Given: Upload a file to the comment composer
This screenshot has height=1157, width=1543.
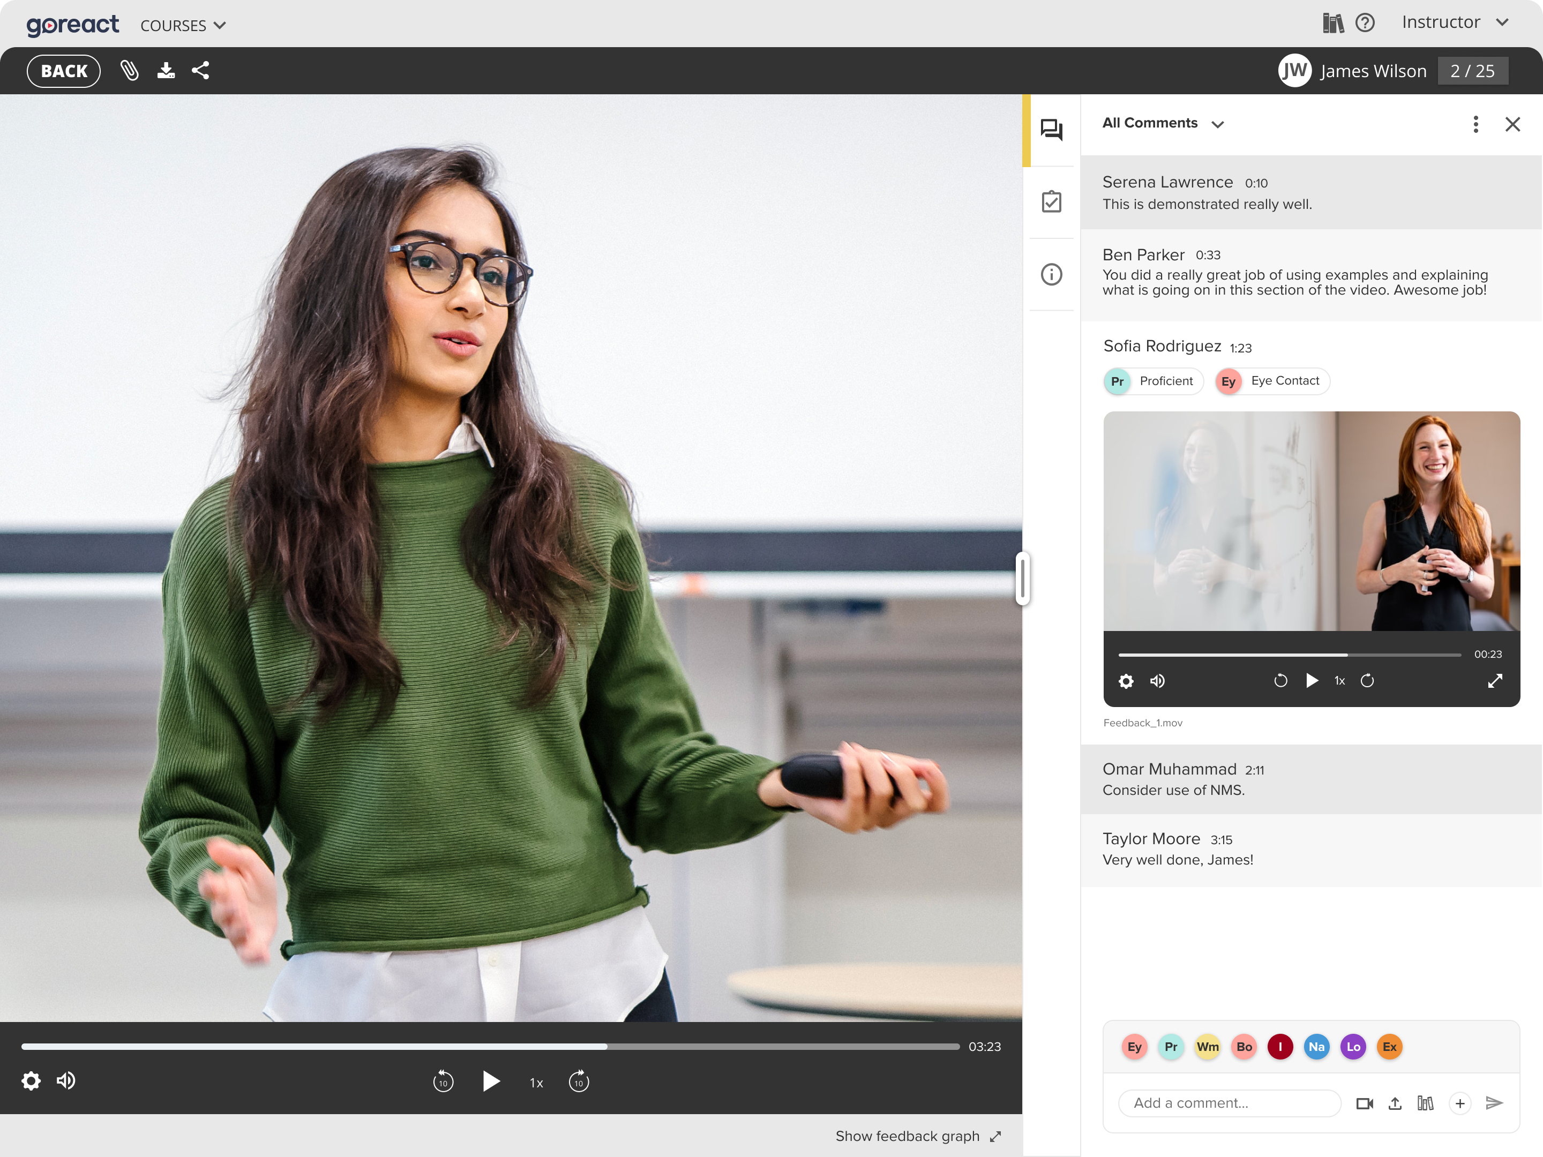Looking at the screenshot, I should tap(1395, 1103).
